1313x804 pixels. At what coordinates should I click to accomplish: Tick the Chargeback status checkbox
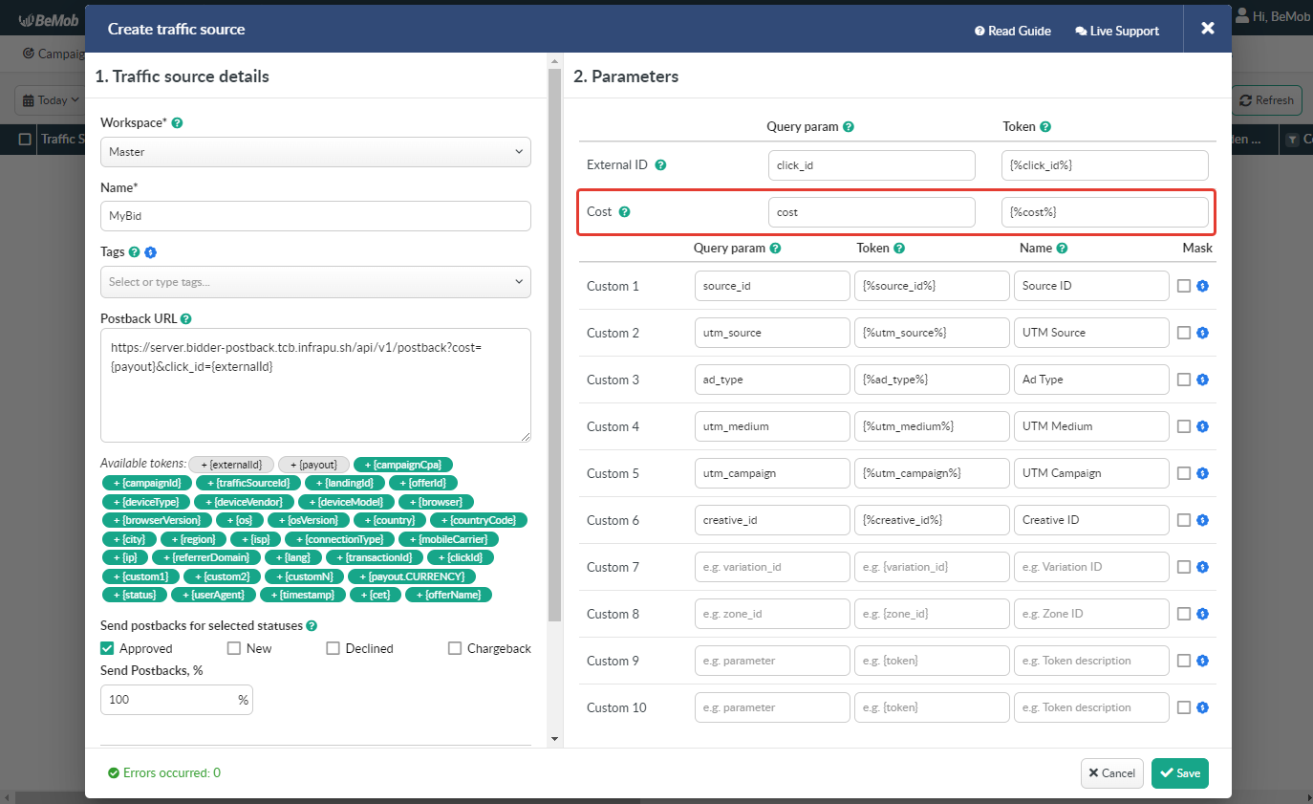(455, 648)
